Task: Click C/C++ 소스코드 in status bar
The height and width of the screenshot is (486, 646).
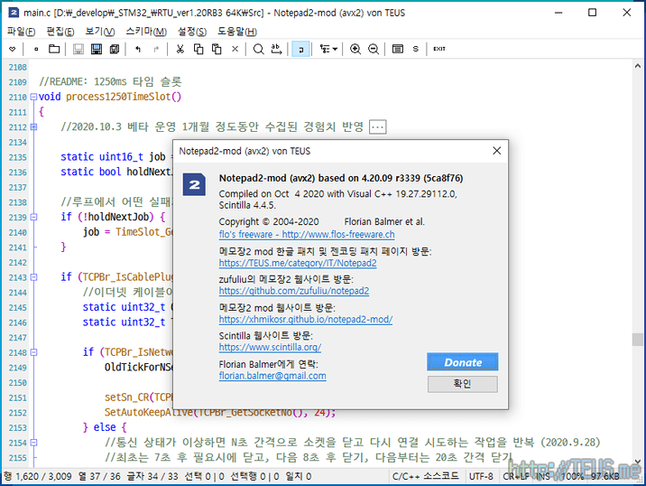Action: 425,476
